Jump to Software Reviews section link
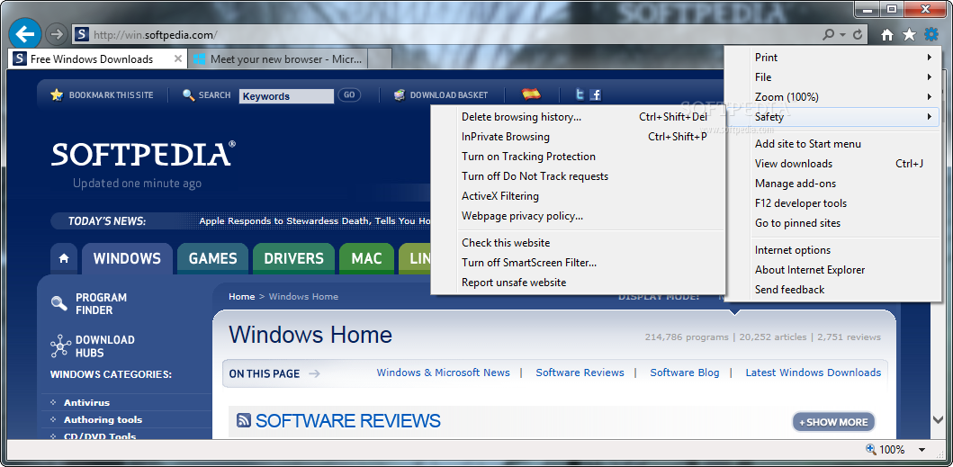 pyautogui.click(x=580, y=373)
